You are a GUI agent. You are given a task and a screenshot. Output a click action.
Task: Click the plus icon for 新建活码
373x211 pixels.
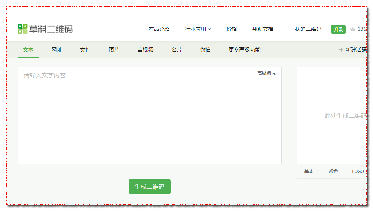click(341, 50)
